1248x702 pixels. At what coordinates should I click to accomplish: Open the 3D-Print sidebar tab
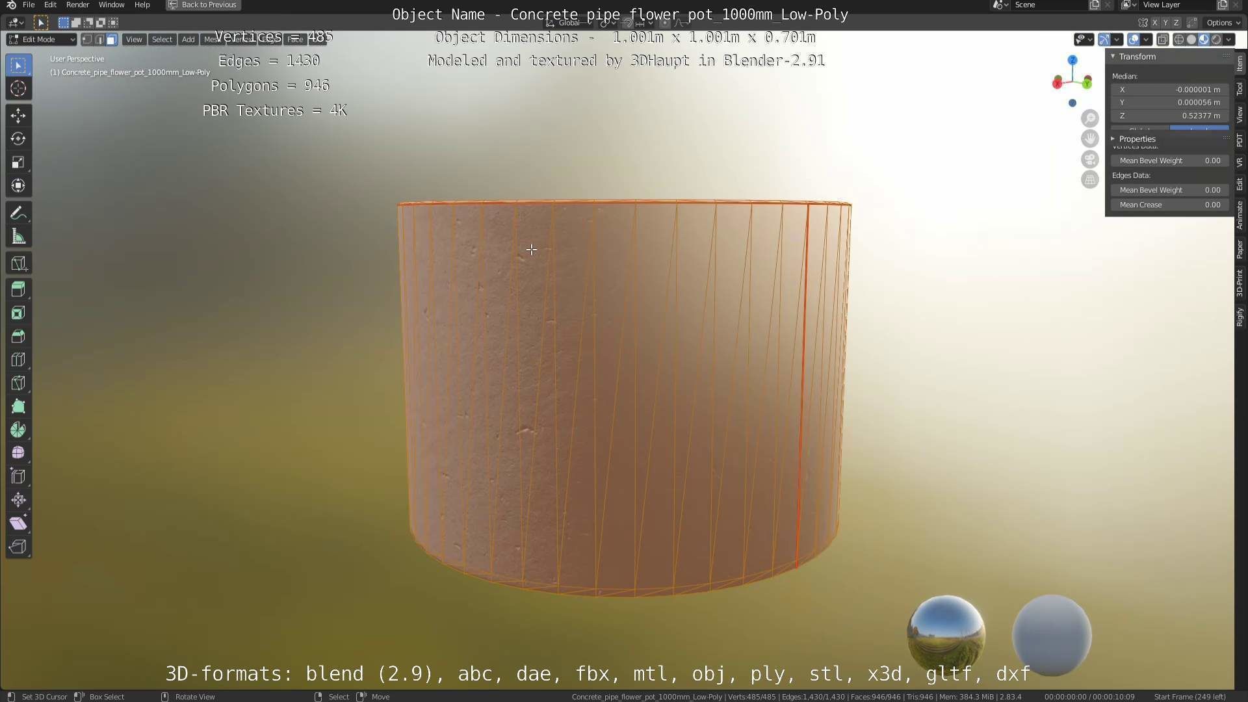[1240, 283]
